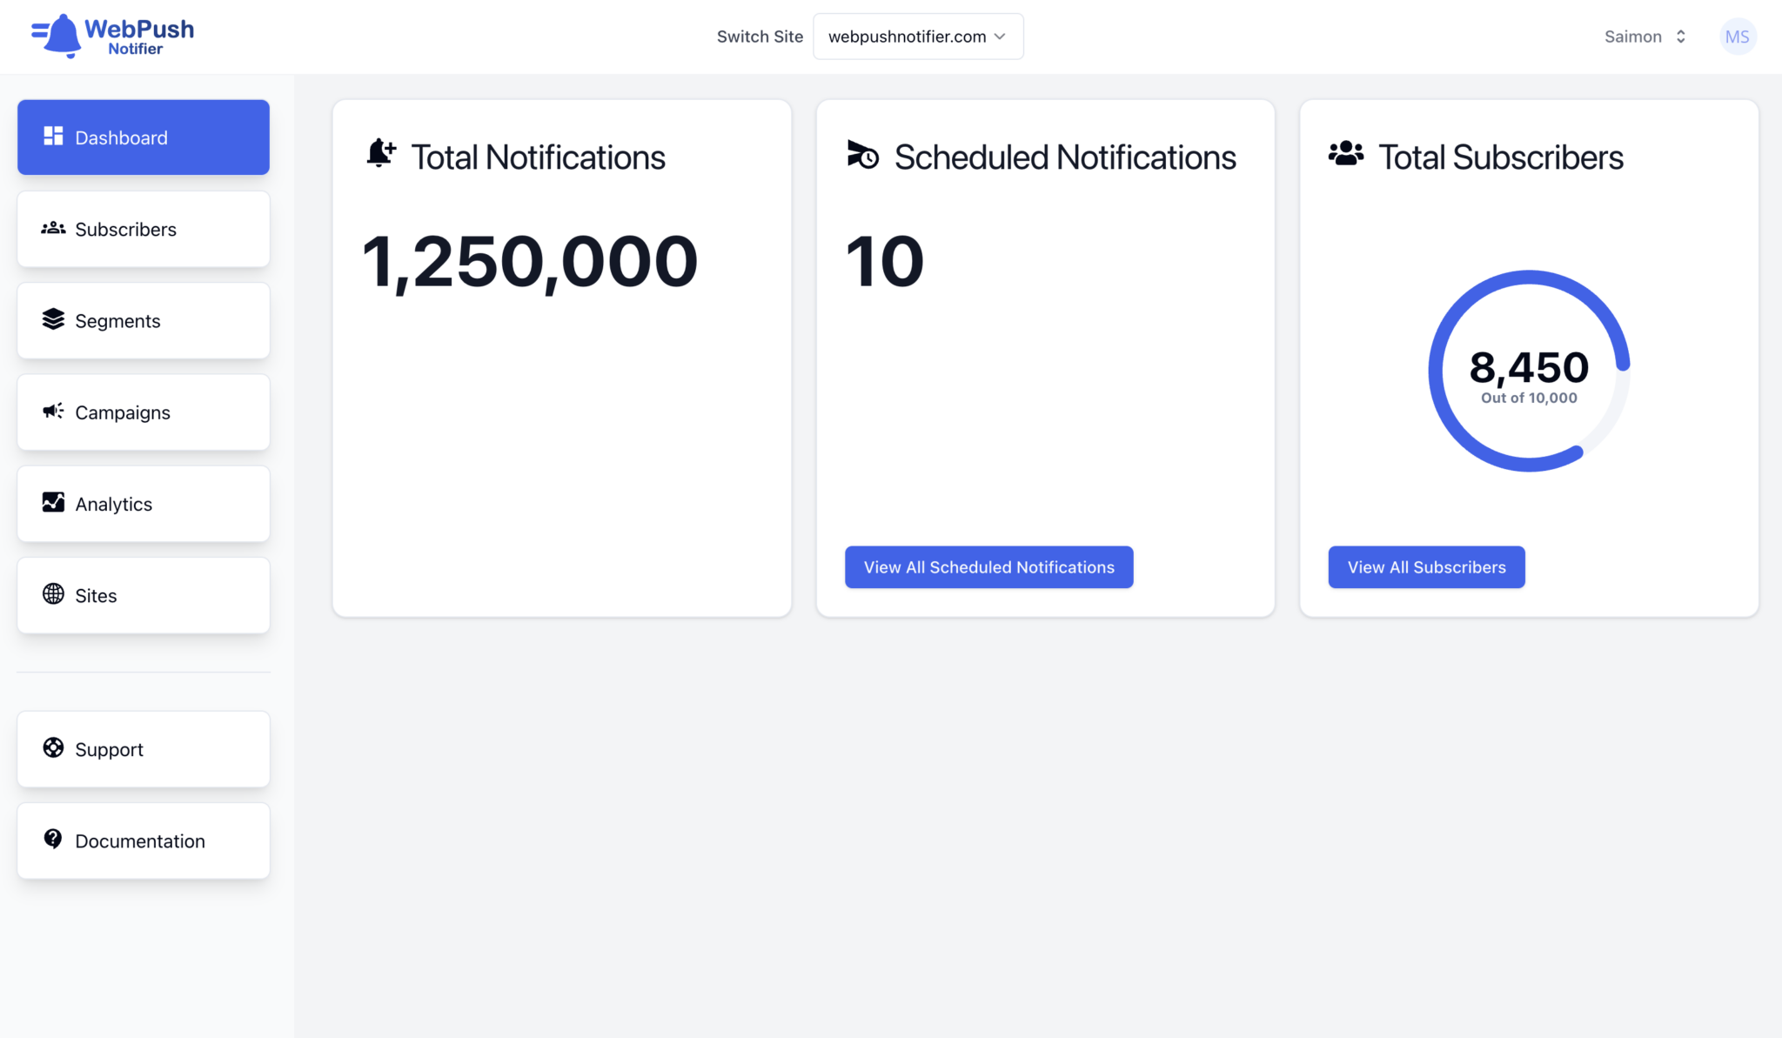
Task: Expand the Saimon user menu
Action: (1643, 36)
